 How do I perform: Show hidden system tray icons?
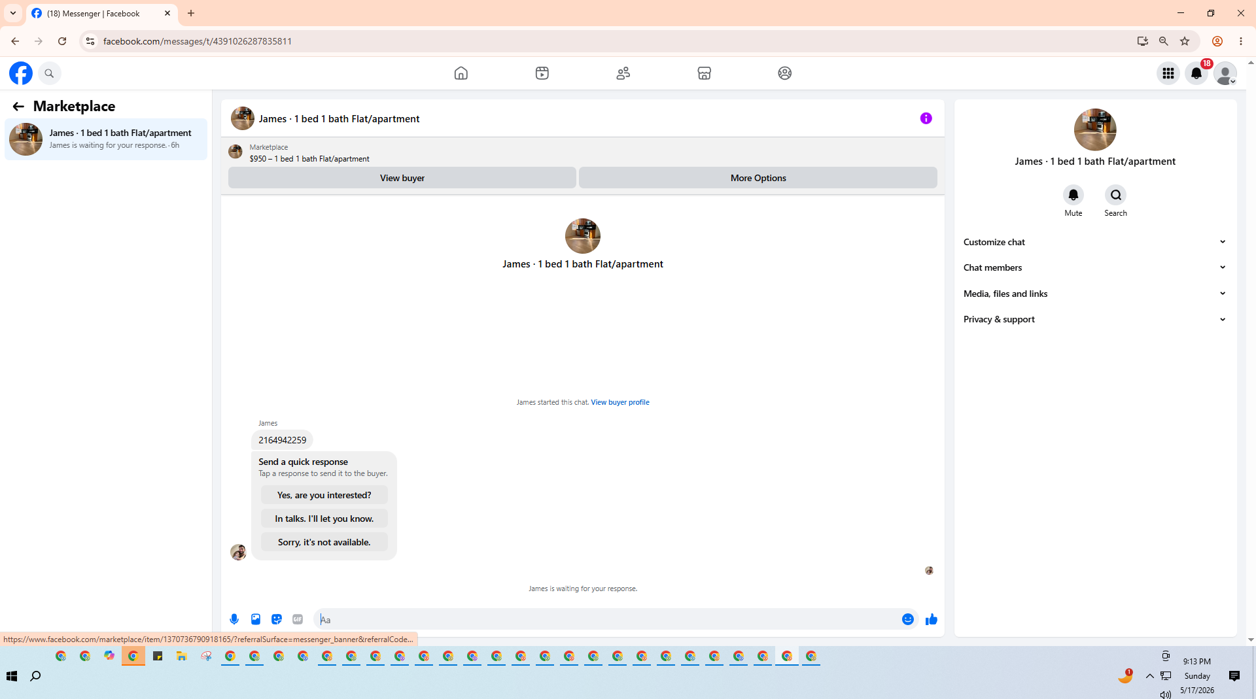(1150, 676)
